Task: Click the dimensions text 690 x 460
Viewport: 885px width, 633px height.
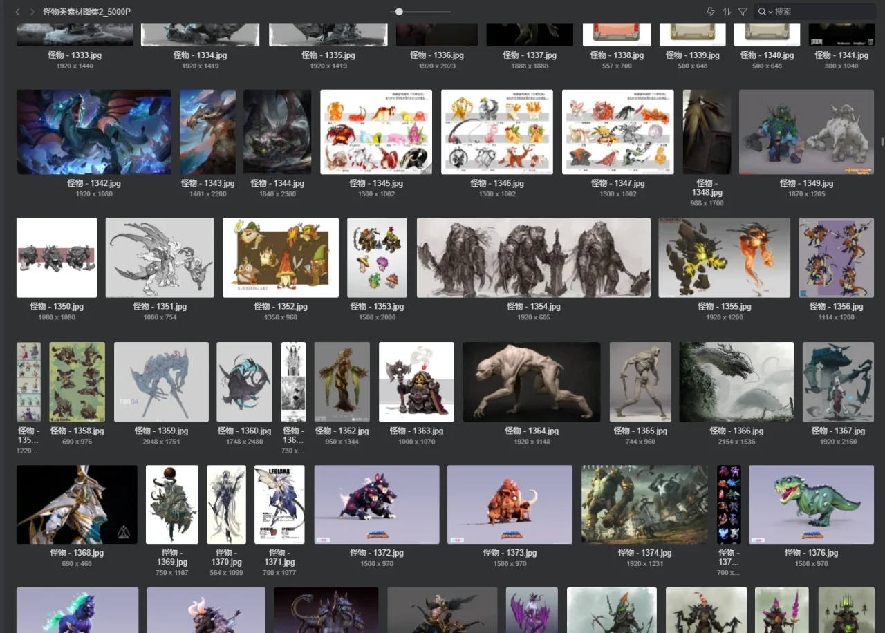Action: 77,564
